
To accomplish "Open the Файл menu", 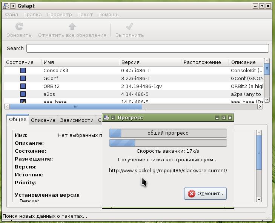I will click(11, 15).
